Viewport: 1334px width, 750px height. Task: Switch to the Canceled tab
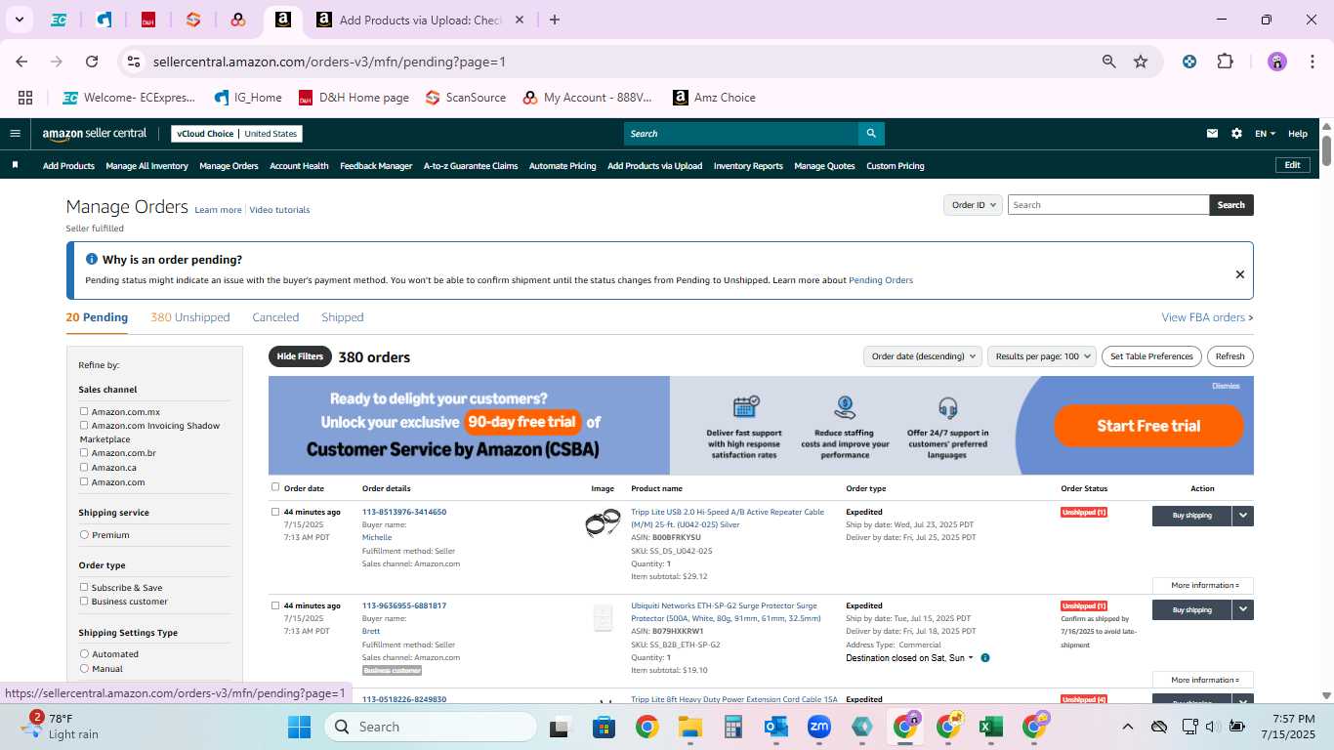tap(275, 317)
